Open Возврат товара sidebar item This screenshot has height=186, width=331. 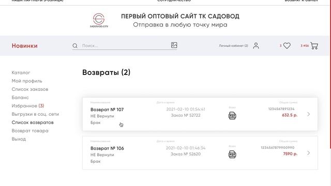[x=30, y=131]
